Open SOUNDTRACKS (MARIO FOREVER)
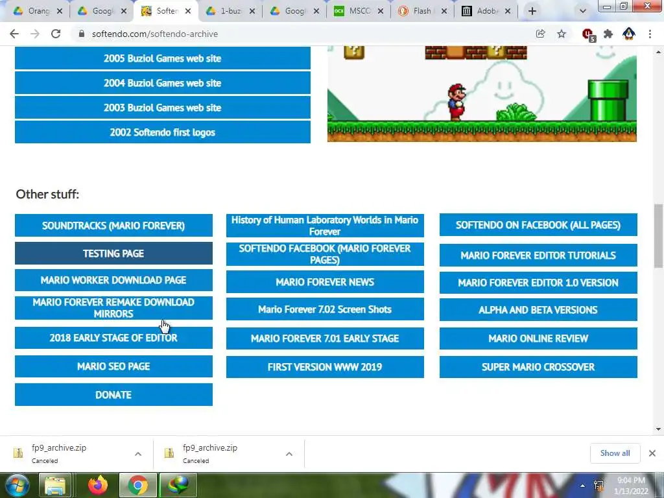This screenshot has width=664, height=498. (x=113, y=225)
